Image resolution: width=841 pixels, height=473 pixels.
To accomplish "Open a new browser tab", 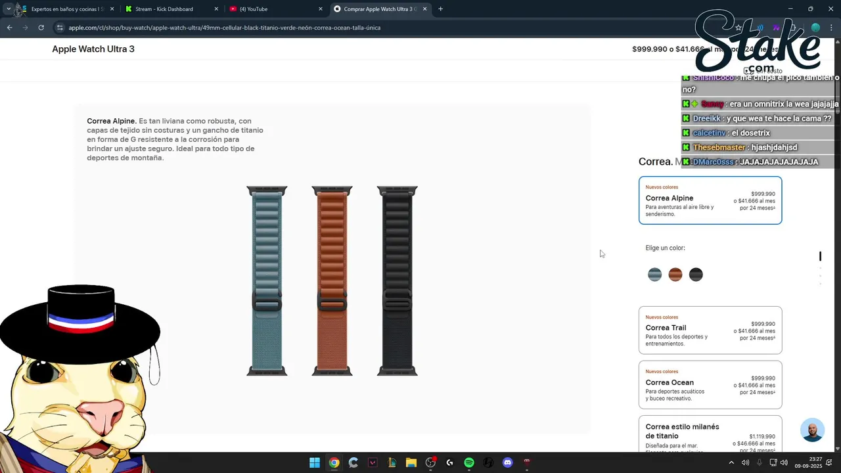I will coord(440,9).
